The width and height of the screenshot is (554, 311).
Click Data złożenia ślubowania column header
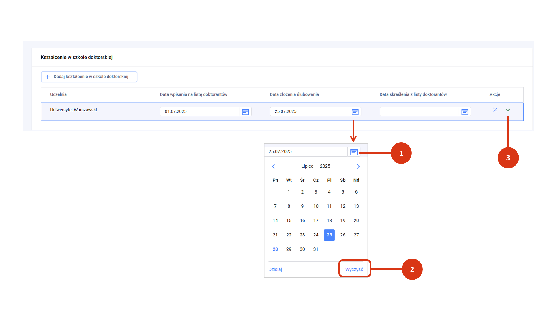[294, 94]
